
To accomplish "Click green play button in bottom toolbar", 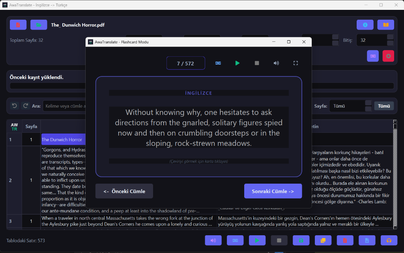I will [x=257, y=240].
